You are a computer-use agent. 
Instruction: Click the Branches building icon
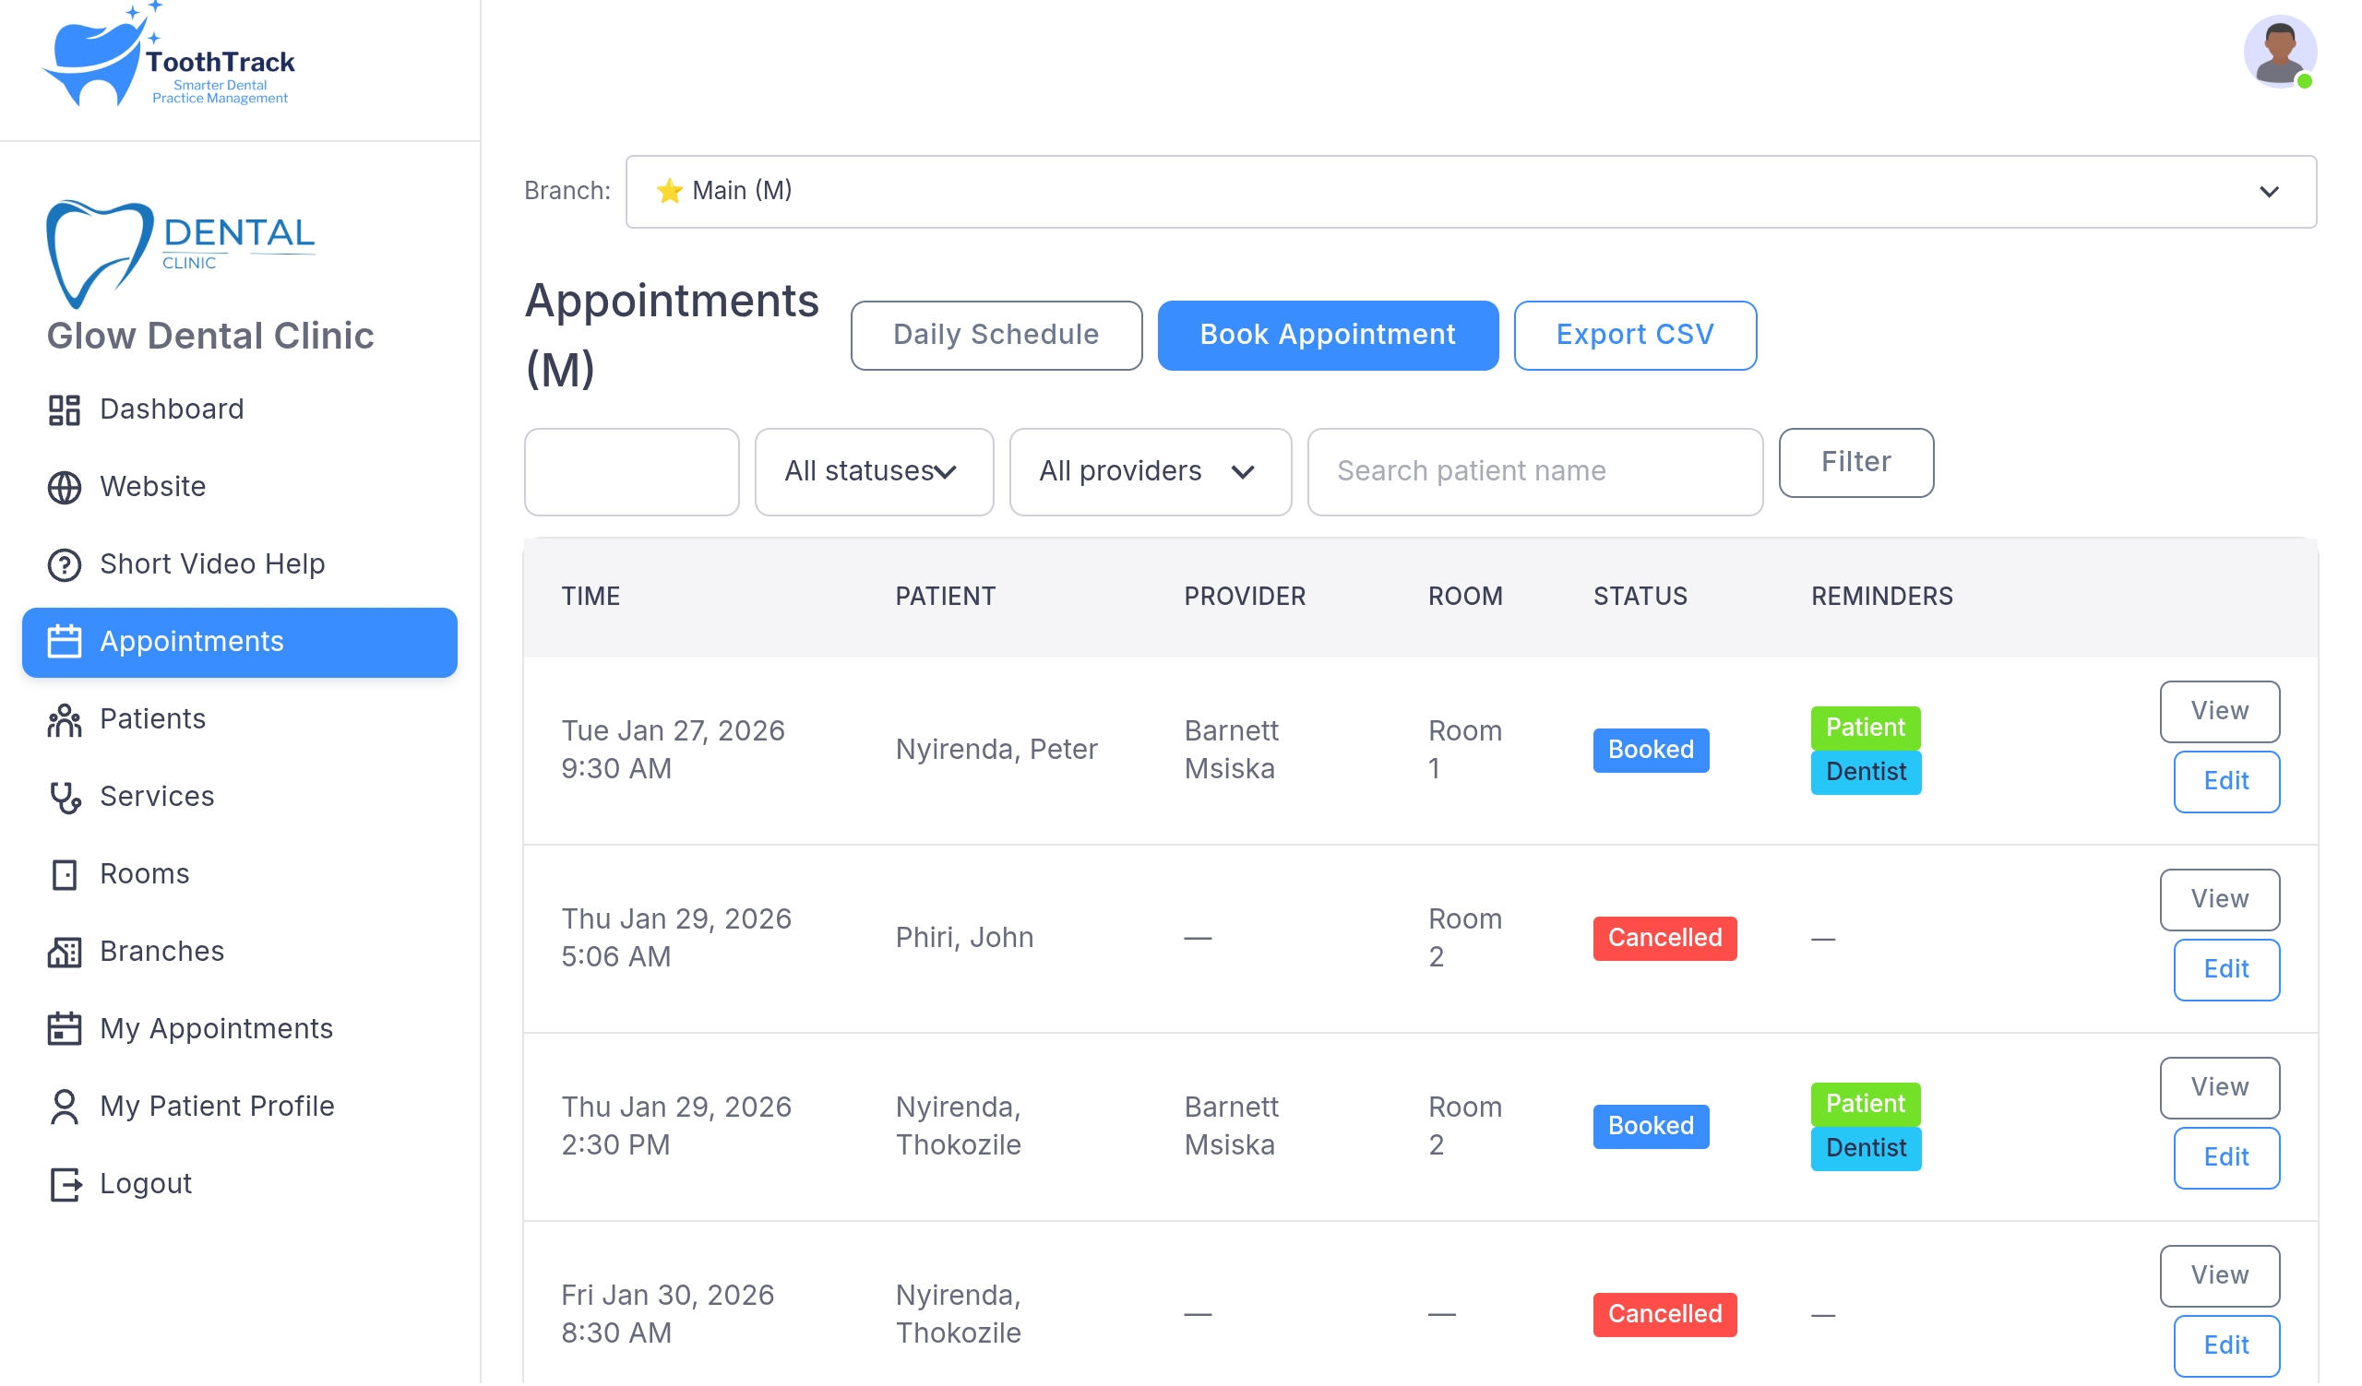point(64,954)
